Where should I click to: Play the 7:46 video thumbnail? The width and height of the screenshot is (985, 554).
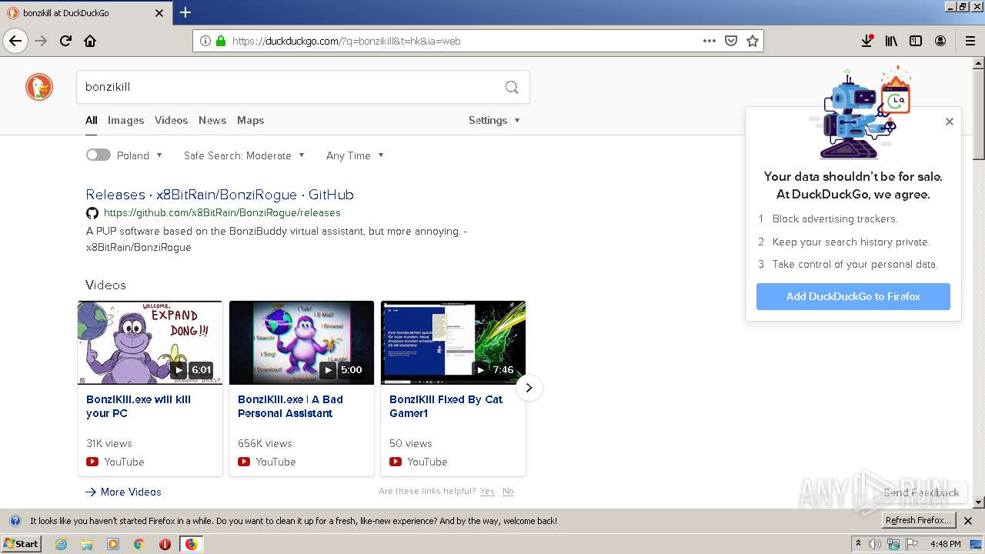point(453,342)
